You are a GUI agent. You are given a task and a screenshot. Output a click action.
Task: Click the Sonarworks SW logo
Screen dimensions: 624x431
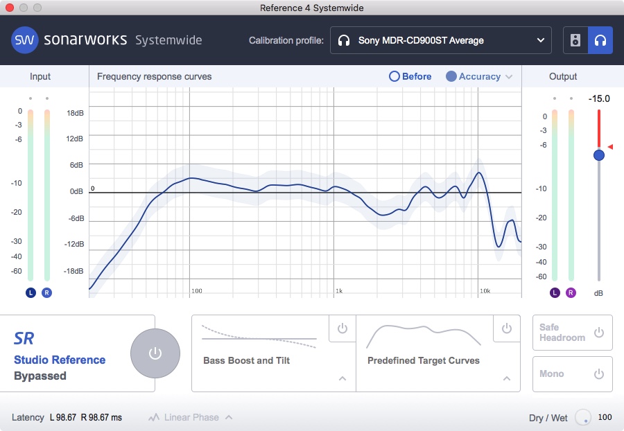tap(25, 40)
